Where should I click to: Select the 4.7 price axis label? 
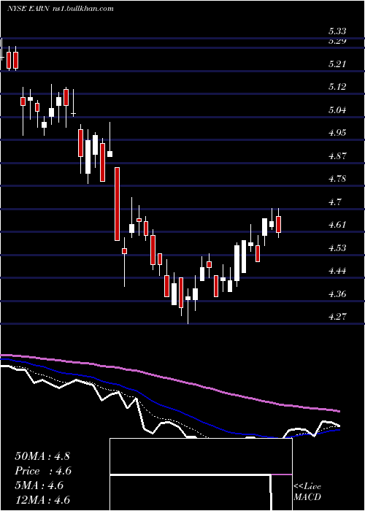coord(335,201)
